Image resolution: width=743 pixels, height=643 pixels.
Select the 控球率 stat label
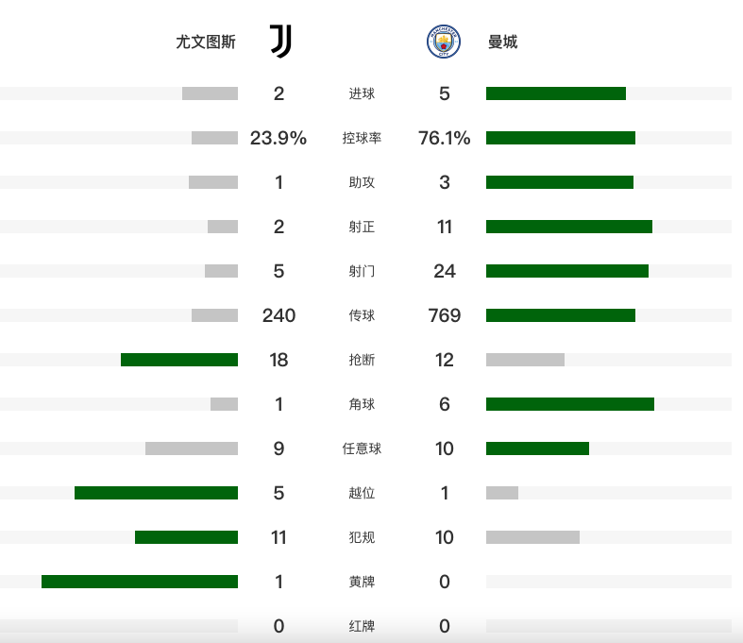(x=362, y=138)
